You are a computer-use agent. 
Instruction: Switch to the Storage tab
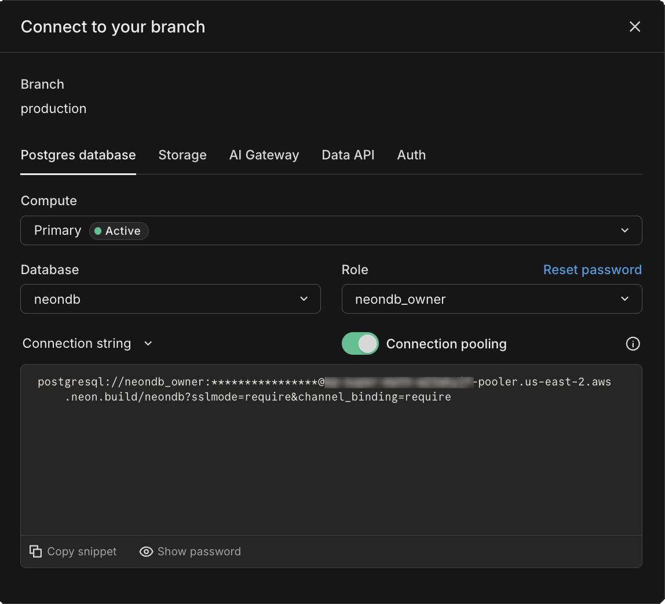click(x=182, y=155)
